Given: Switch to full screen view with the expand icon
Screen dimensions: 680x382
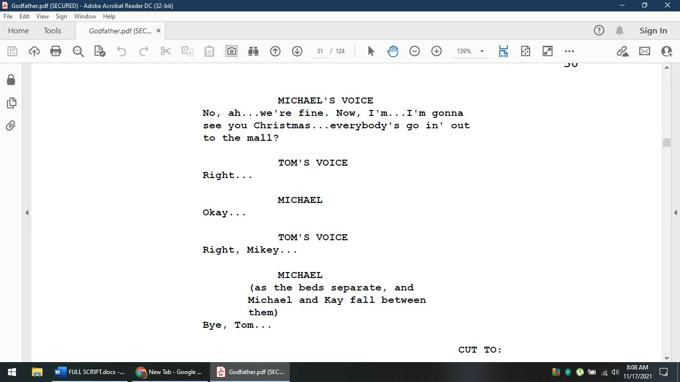Looking at the screenshot, I should tap(548, 51).
